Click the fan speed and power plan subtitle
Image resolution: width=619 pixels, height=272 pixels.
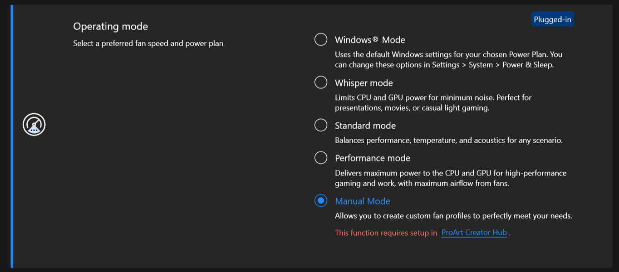point(148,44)
